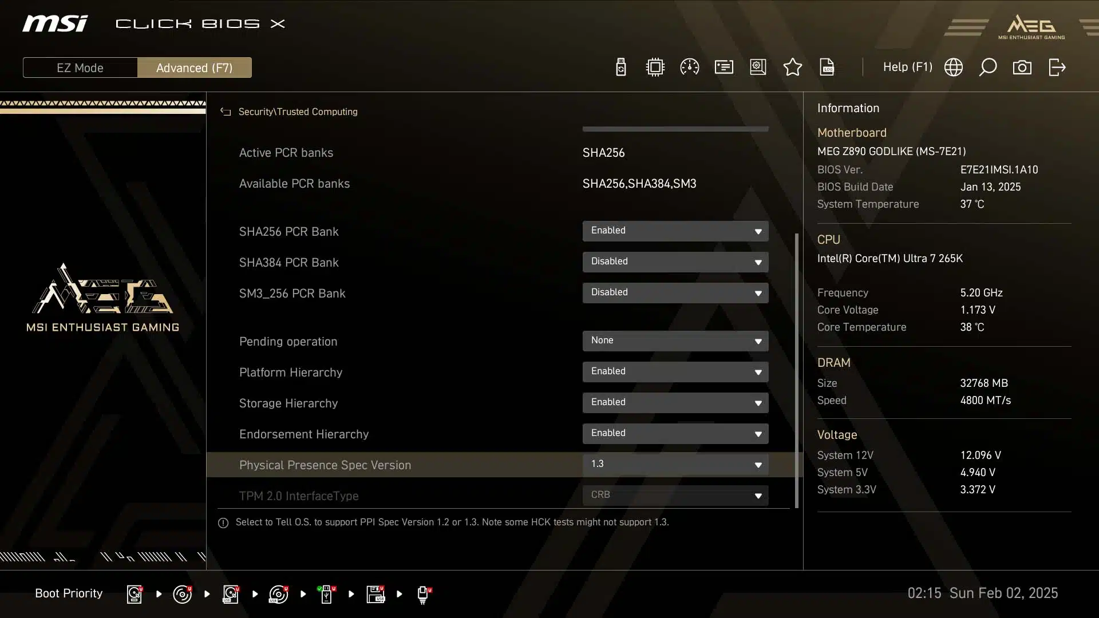Screen dimensions: 1099x618
Task: Open the CPU chip settings icon
Action: click(655, 68)
